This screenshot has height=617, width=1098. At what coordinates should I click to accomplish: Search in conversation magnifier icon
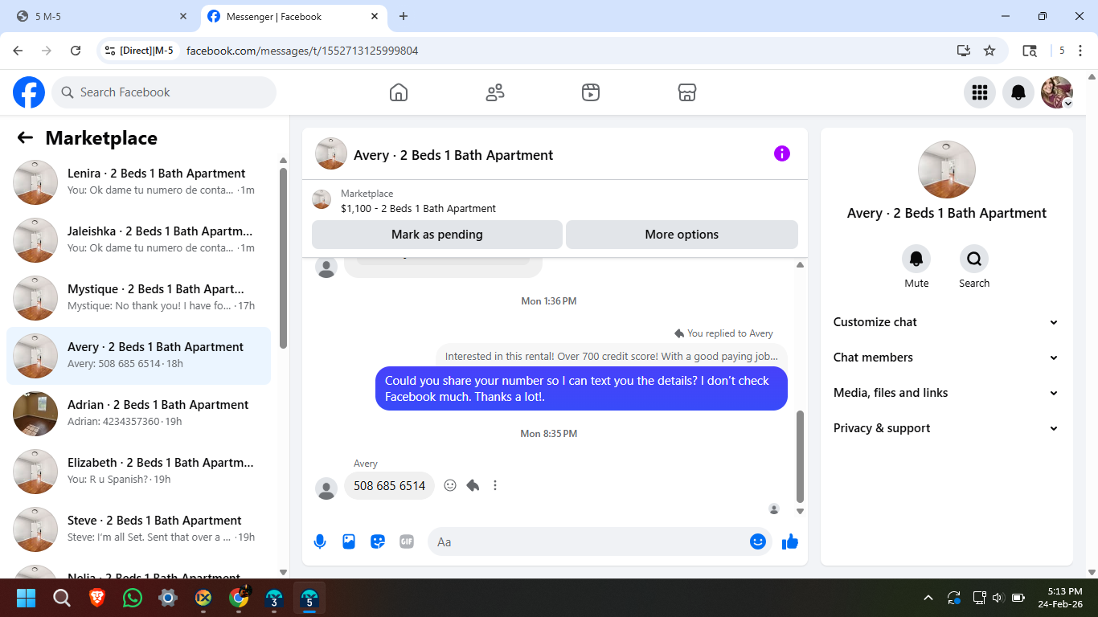pos(974,259)
